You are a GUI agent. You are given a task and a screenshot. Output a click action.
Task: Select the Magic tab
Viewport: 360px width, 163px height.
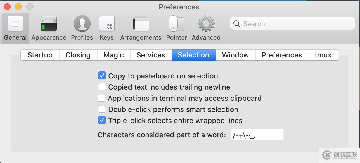tap(113, 55)
